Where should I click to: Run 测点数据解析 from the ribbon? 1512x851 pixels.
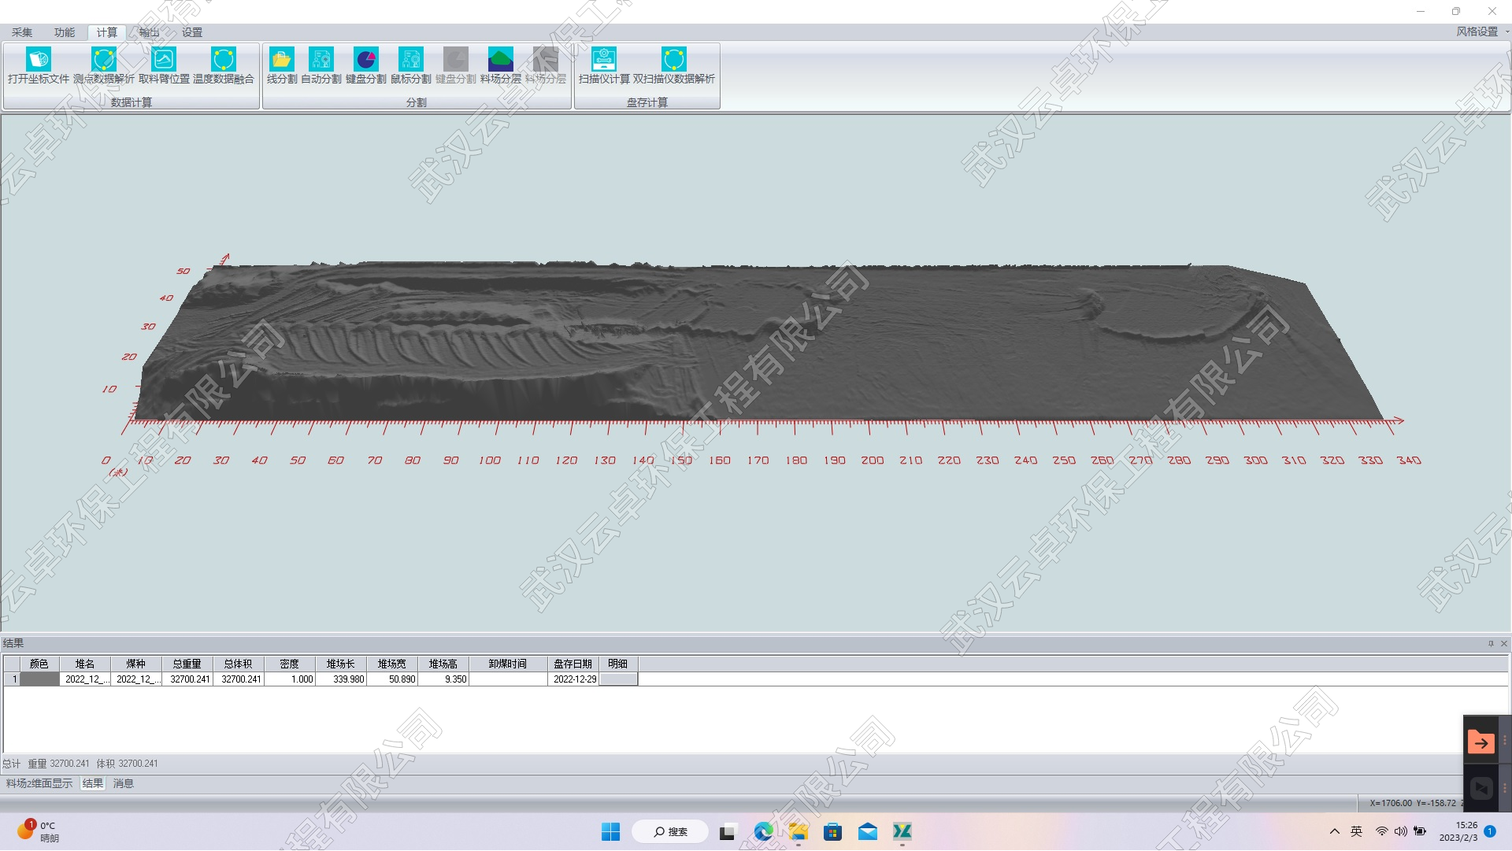[104, 66]
